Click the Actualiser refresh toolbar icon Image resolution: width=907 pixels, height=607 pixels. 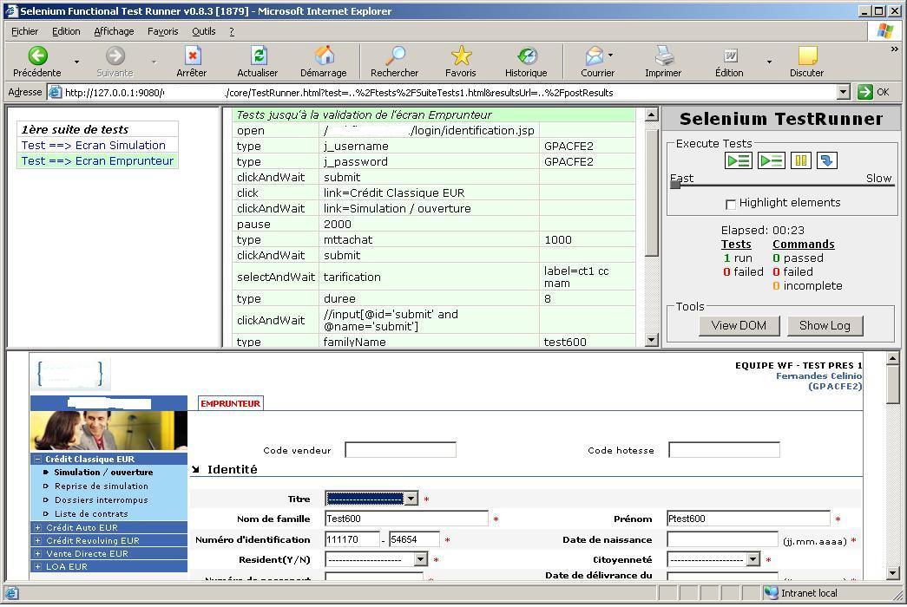coord(258,56)
